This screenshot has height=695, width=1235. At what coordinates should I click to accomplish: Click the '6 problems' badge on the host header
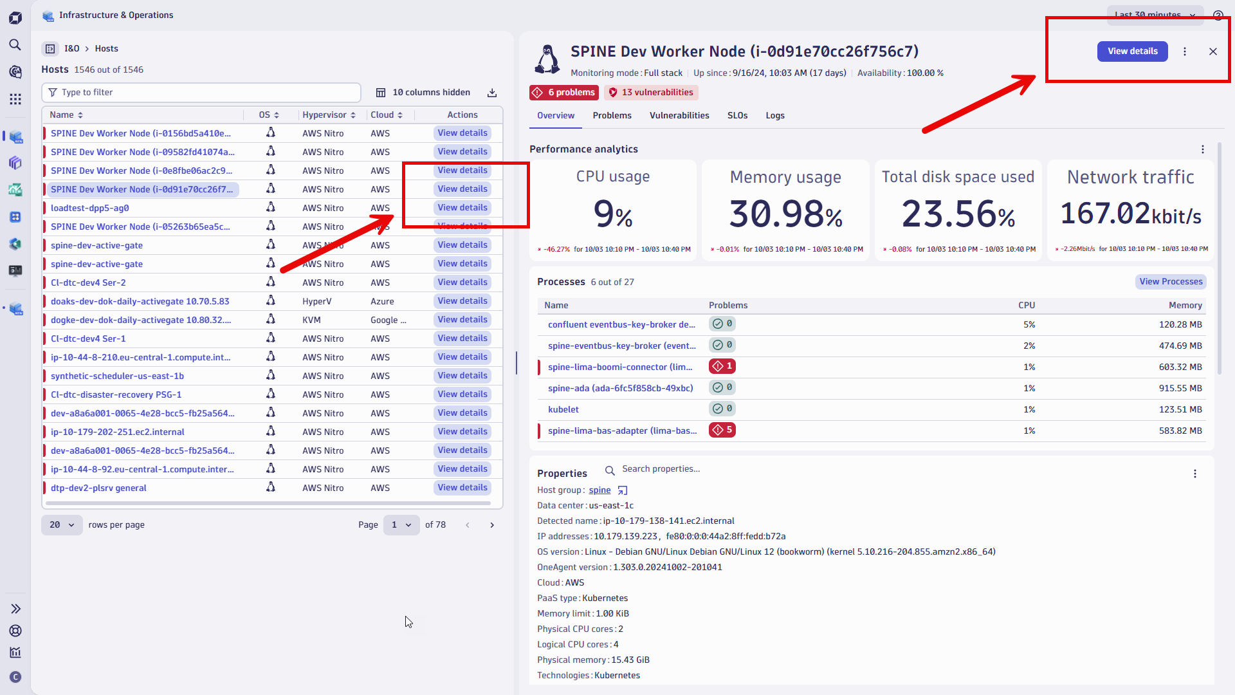pos(563,93)
